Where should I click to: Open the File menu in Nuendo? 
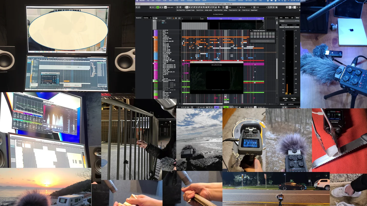(x=148, y=1)
